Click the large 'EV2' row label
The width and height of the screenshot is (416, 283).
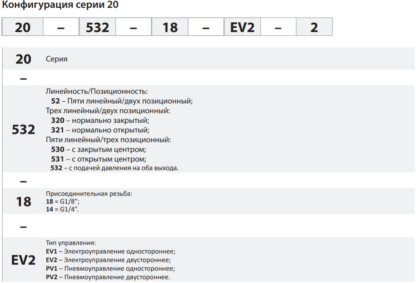click(23, 260)
